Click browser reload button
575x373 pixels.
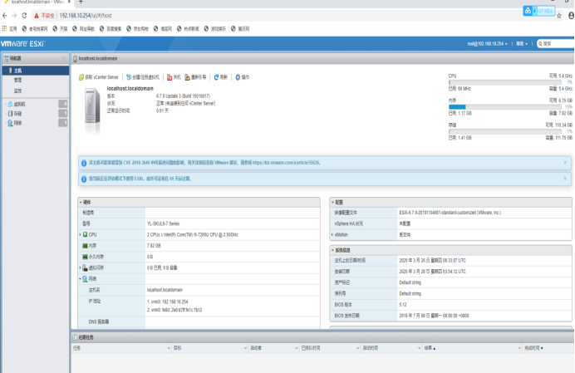coord(27,15)
